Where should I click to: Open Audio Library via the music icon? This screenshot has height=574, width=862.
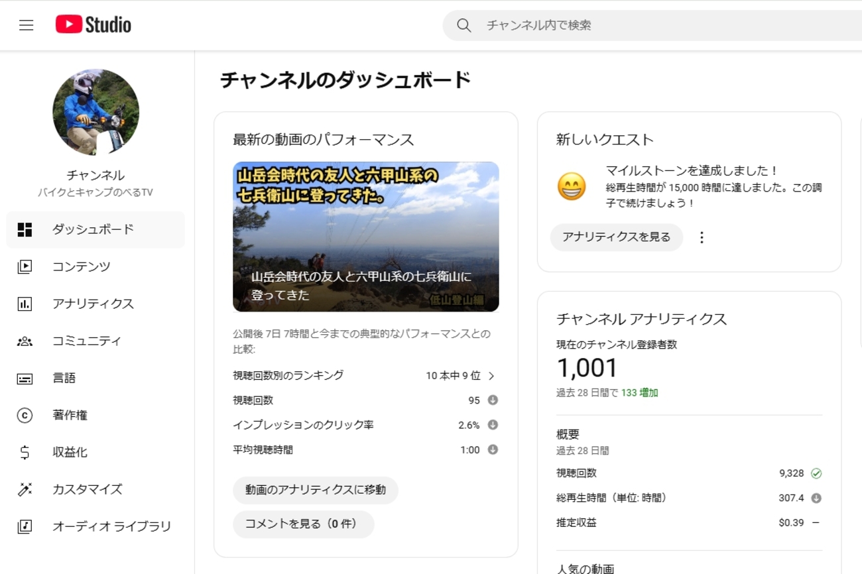[25, 527]
